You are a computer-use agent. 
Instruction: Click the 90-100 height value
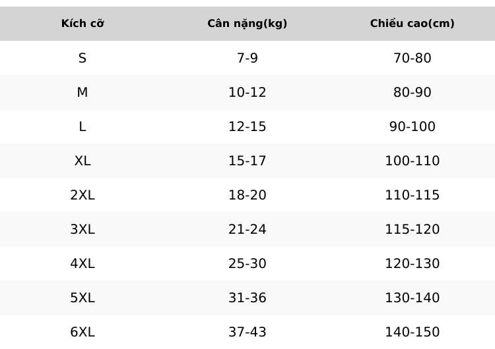click(x=412, y=126)
